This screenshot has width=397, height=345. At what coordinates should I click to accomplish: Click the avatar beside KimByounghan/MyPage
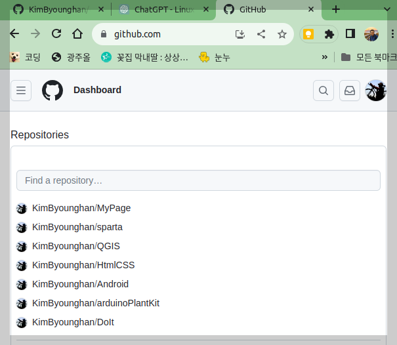click(x=22, y=209)
